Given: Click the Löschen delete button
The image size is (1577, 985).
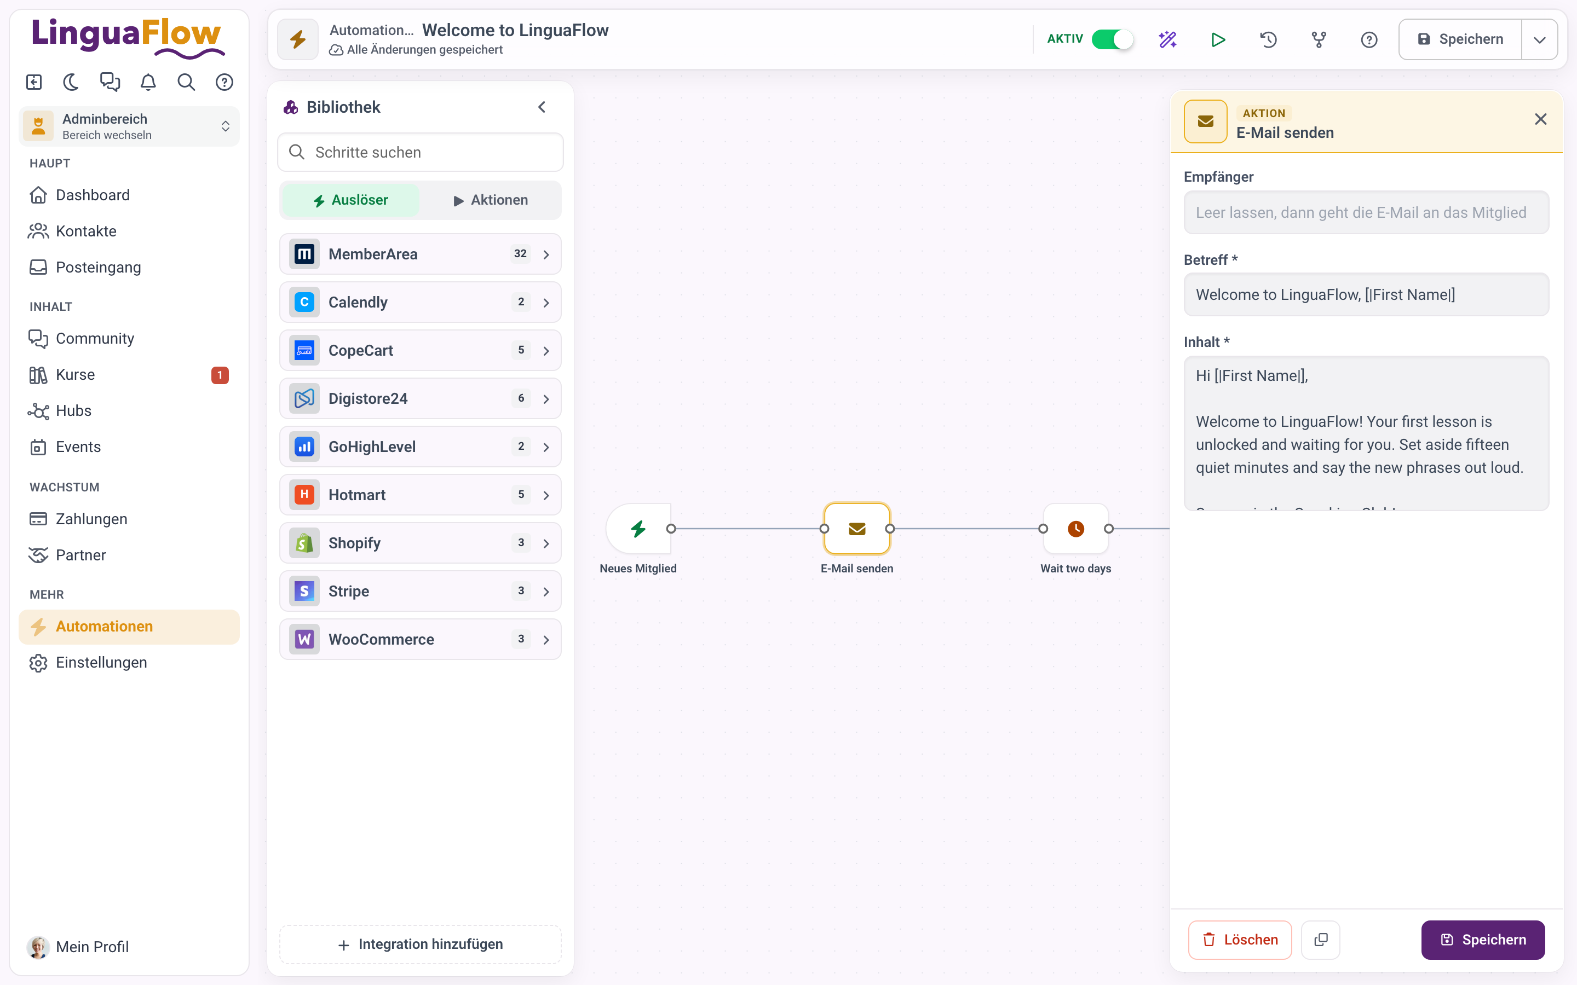Looking at the screenshot, I should [1240, 940].
